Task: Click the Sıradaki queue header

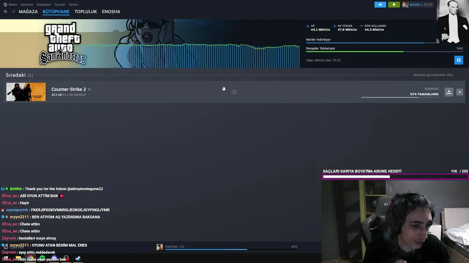Action: [x=19, y=75]
